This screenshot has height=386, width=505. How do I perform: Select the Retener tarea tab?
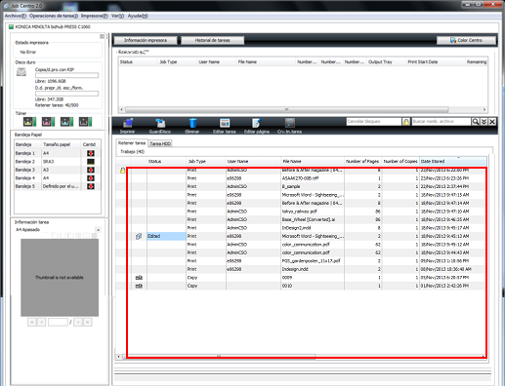pyautogui.click(x=132, y=143)
